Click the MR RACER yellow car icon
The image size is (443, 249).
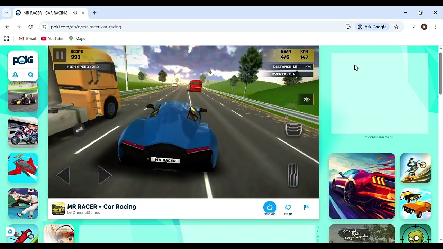(58, 209)
